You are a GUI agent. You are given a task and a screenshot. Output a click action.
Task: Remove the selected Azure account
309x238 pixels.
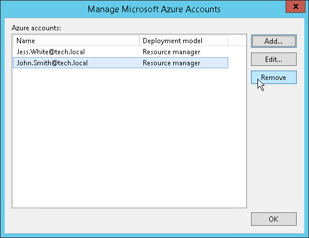pyautogui.click(x=274, y=78)
